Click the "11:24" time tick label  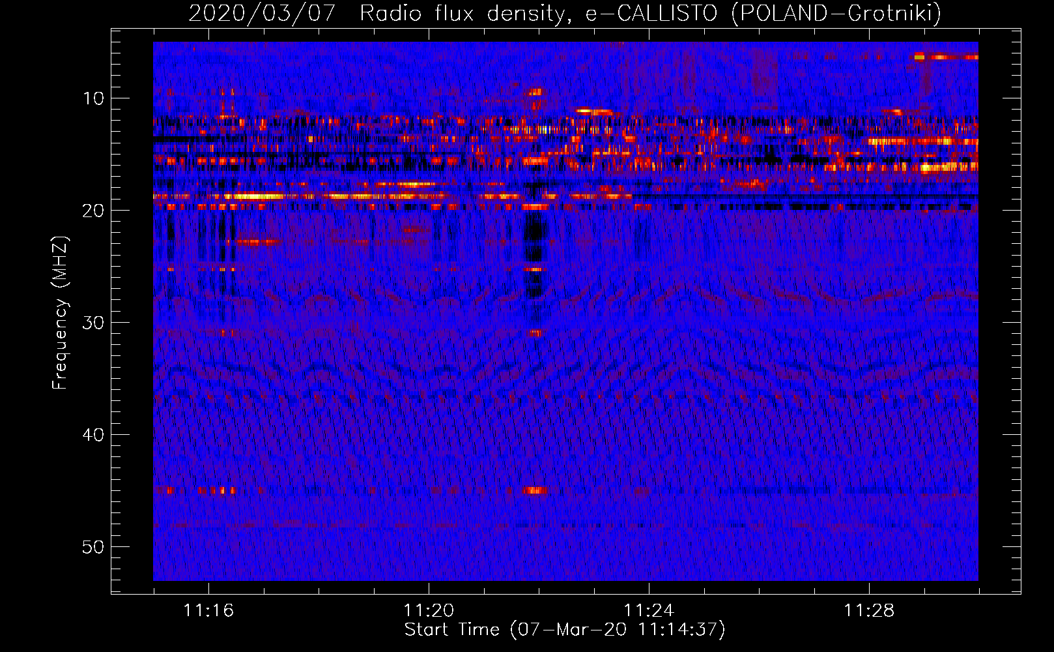coord(649,611)
